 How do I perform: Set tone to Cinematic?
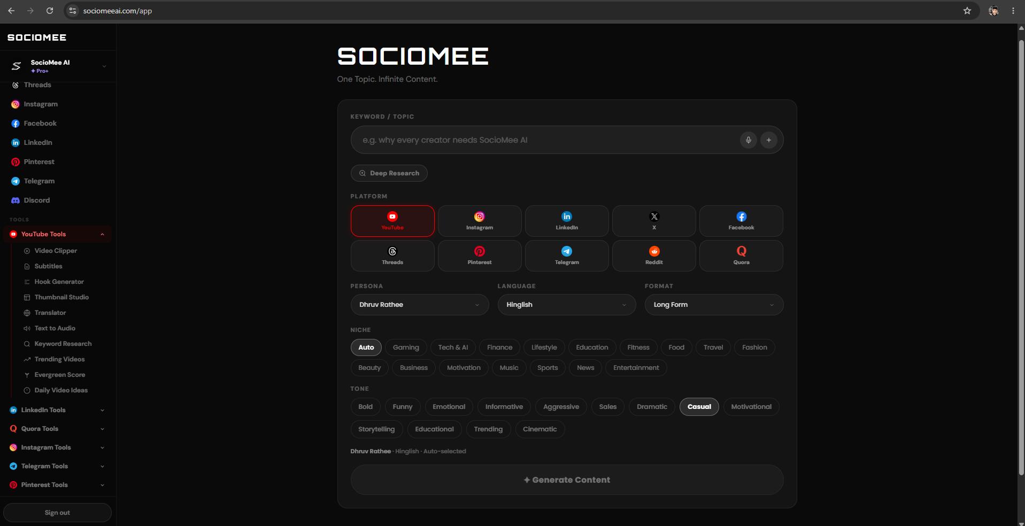tap(540, 429)
